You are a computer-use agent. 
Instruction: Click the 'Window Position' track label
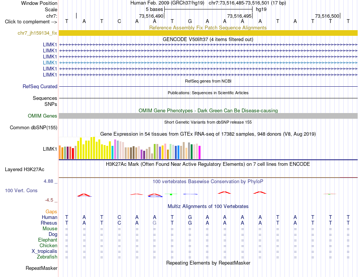coord(39,3)
